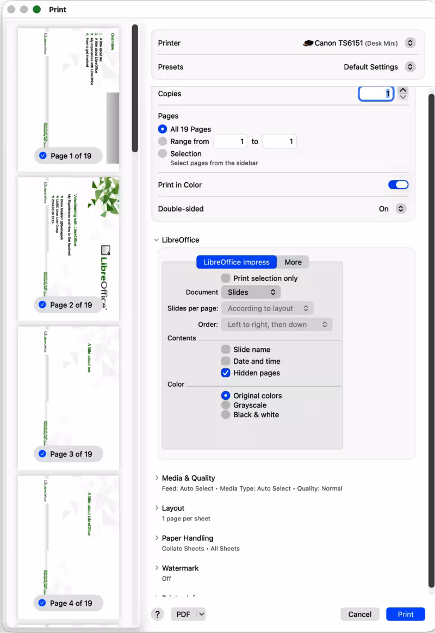Click the help question mark button
The height and width of the screenshot is (633, 435).
(157, 614)
